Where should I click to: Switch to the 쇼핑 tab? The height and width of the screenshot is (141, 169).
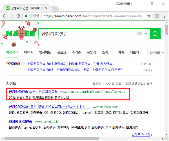coord(105,52)
